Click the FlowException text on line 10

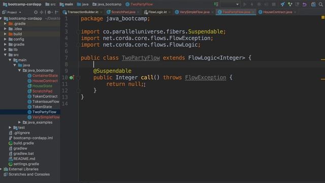coord(205,78)
